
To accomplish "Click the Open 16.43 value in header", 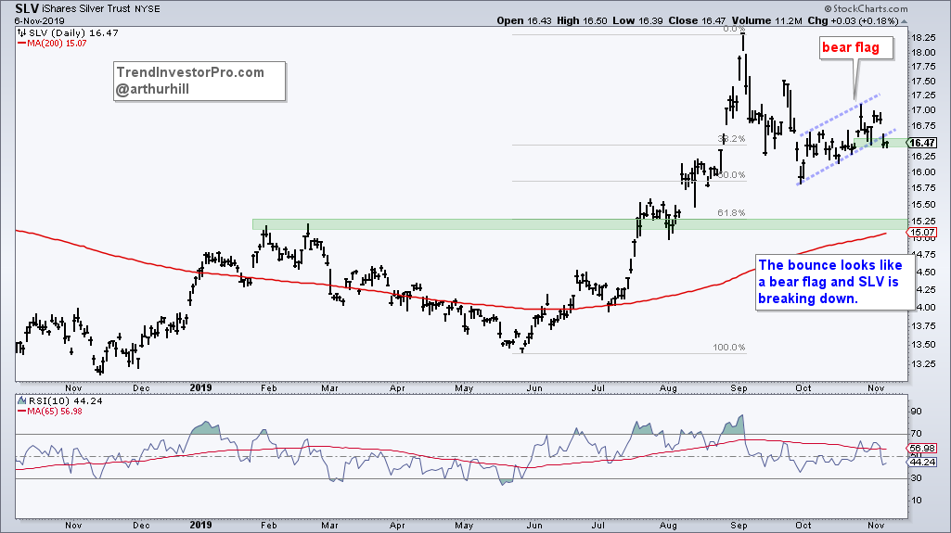I will click(524, 20).
